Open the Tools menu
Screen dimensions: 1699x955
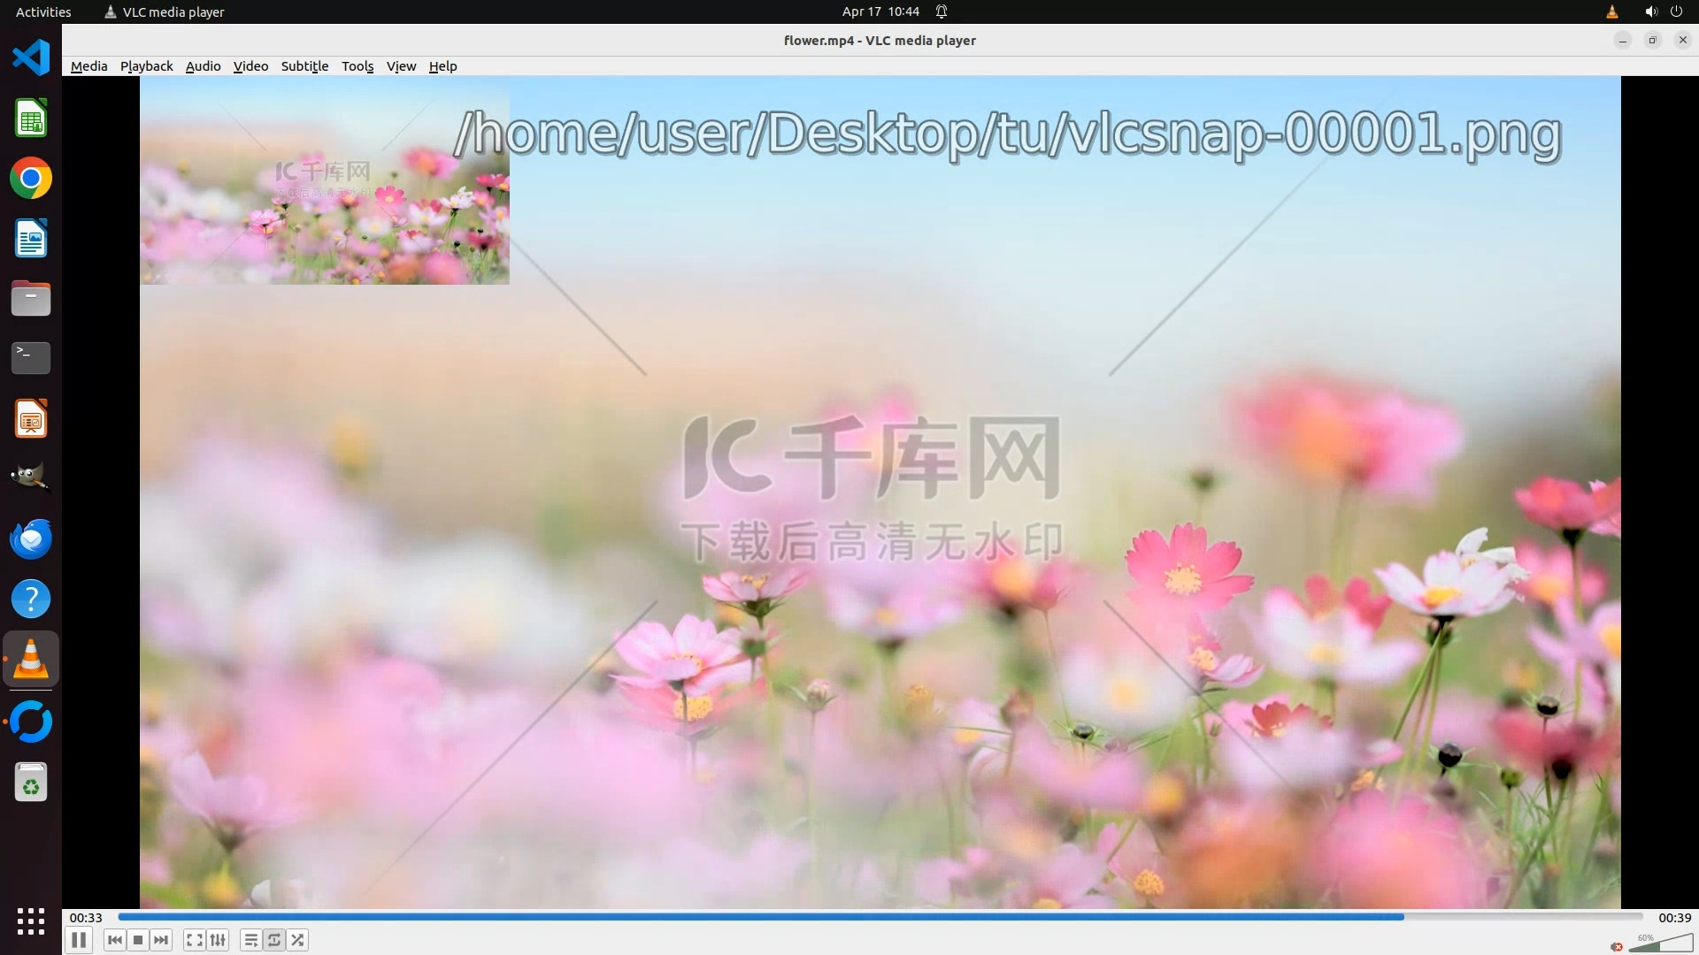[357, 66]
